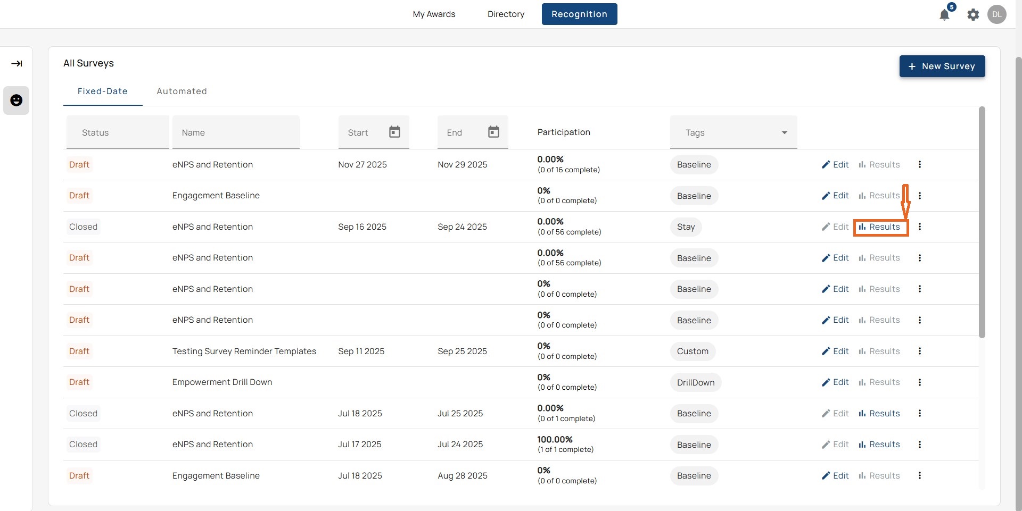
Task: Open more options for Empowerment Drill Down
Action: click(919, 382)
